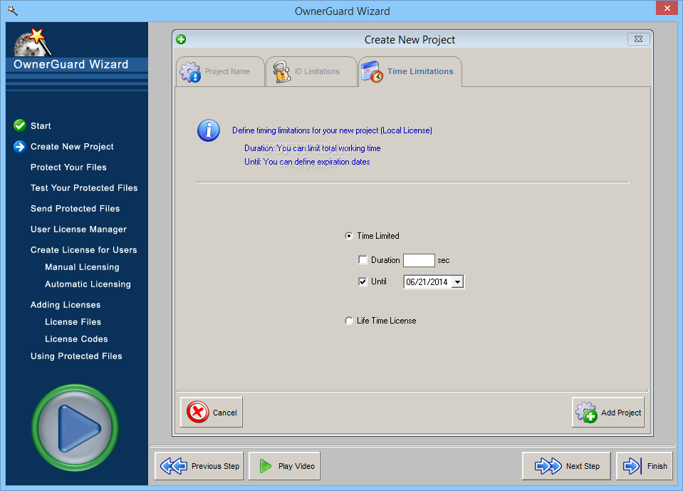Close the Create New Project dialog
The width and height of the screenshot is (683, 491).
click(639, 39)
